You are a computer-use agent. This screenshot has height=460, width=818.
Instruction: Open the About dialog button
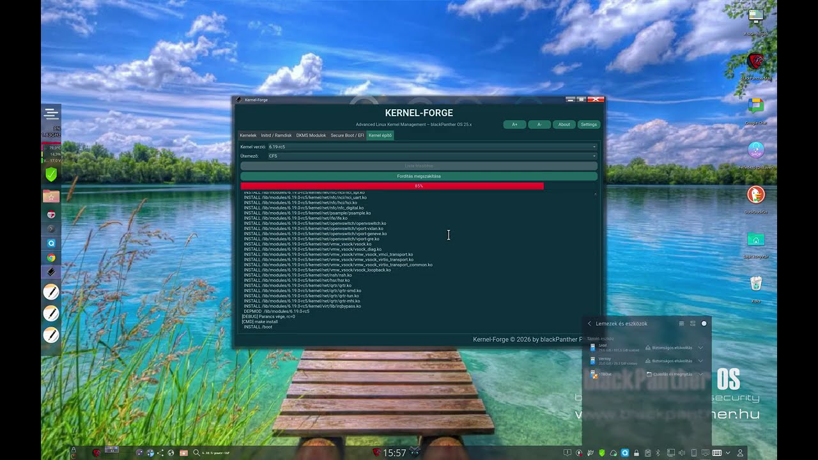click(x=564, y=125)
